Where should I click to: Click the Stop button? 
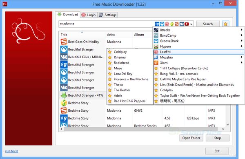218,138
